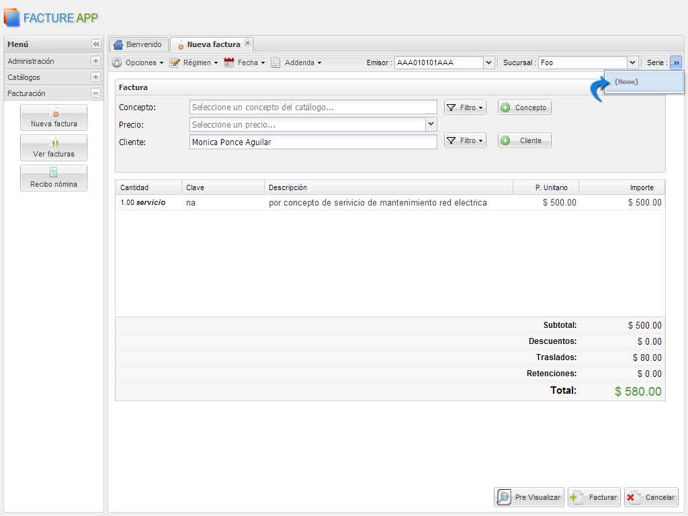Screen dimensions: 688x516
Task: Open the Emisor dropdown list
Action: coord(489,62)
